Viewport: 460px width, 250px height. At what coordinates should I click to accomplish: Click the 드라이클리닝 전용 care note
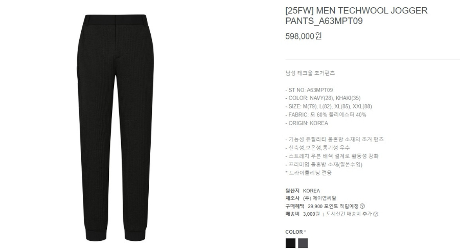coord(308,173)
